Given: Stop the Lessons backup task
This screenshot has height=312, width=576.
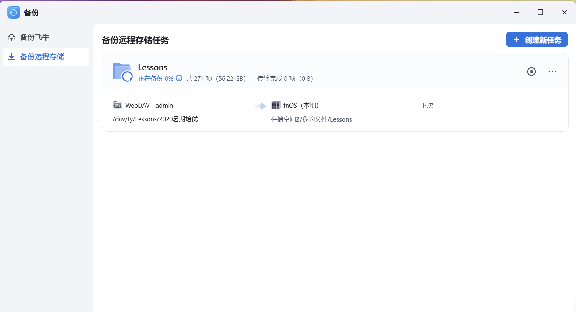Looking at the screenshot, I should pos(532,72).
